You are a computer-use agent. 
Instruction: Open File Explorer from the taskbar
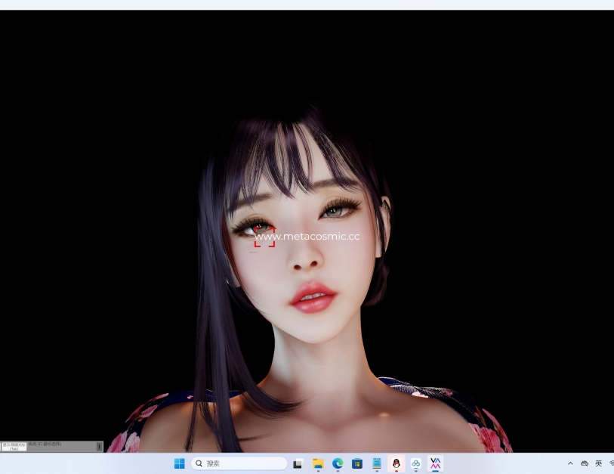tap(318, 463)
